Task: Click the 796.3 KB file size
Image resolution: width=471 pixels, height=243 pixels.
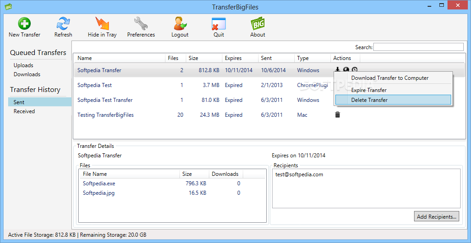Action: 196,183
